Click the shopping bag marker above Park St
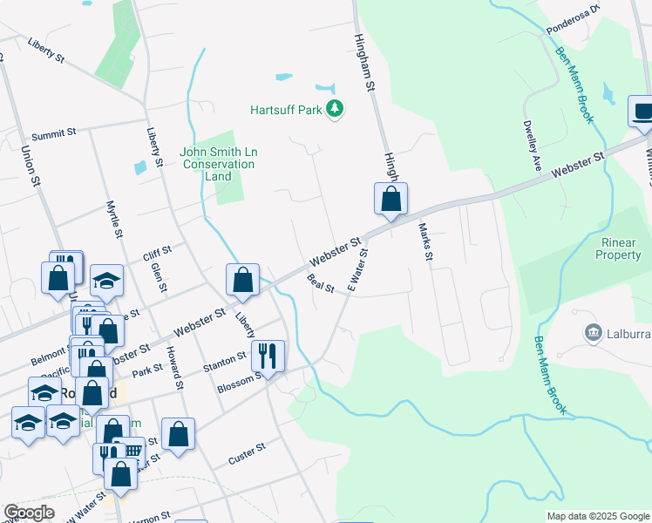The height and width of the screenshot is (523, 652). [x=108, y=333]
